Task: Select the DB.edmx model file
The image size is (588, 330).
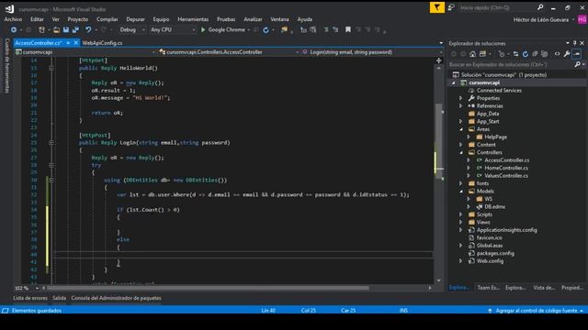Action: click(x=495, y=206)
